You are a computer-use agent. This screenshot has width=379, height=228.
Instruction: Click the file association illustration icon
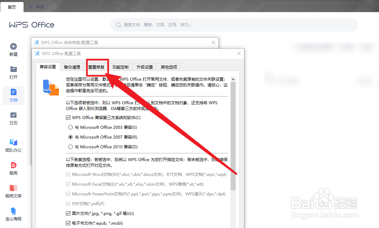click(x=51, y=87)
